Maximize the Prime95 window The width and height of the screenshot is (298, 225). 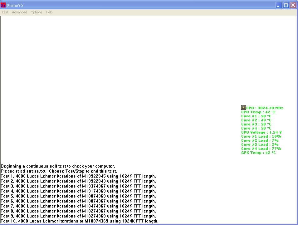coord(286,5)
